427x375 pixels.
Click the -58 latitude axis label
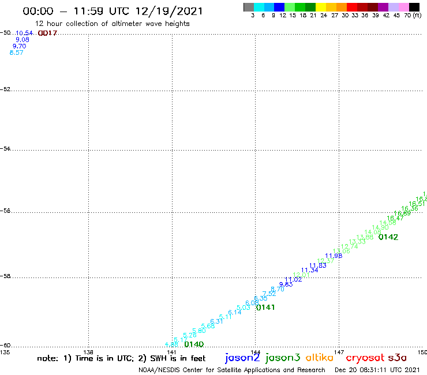[x=5, y=276]
